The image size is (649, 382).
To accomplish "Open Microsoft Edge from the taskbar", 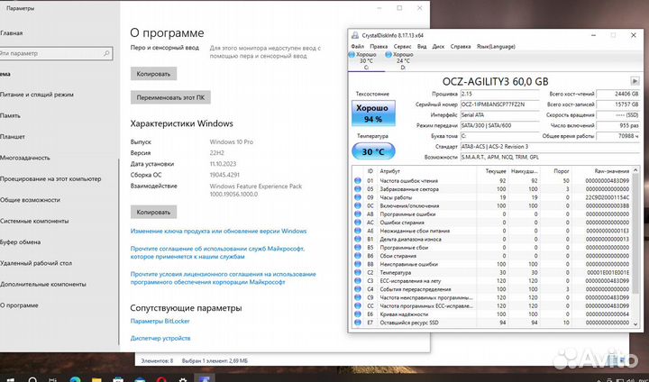I will coord(75,379).
